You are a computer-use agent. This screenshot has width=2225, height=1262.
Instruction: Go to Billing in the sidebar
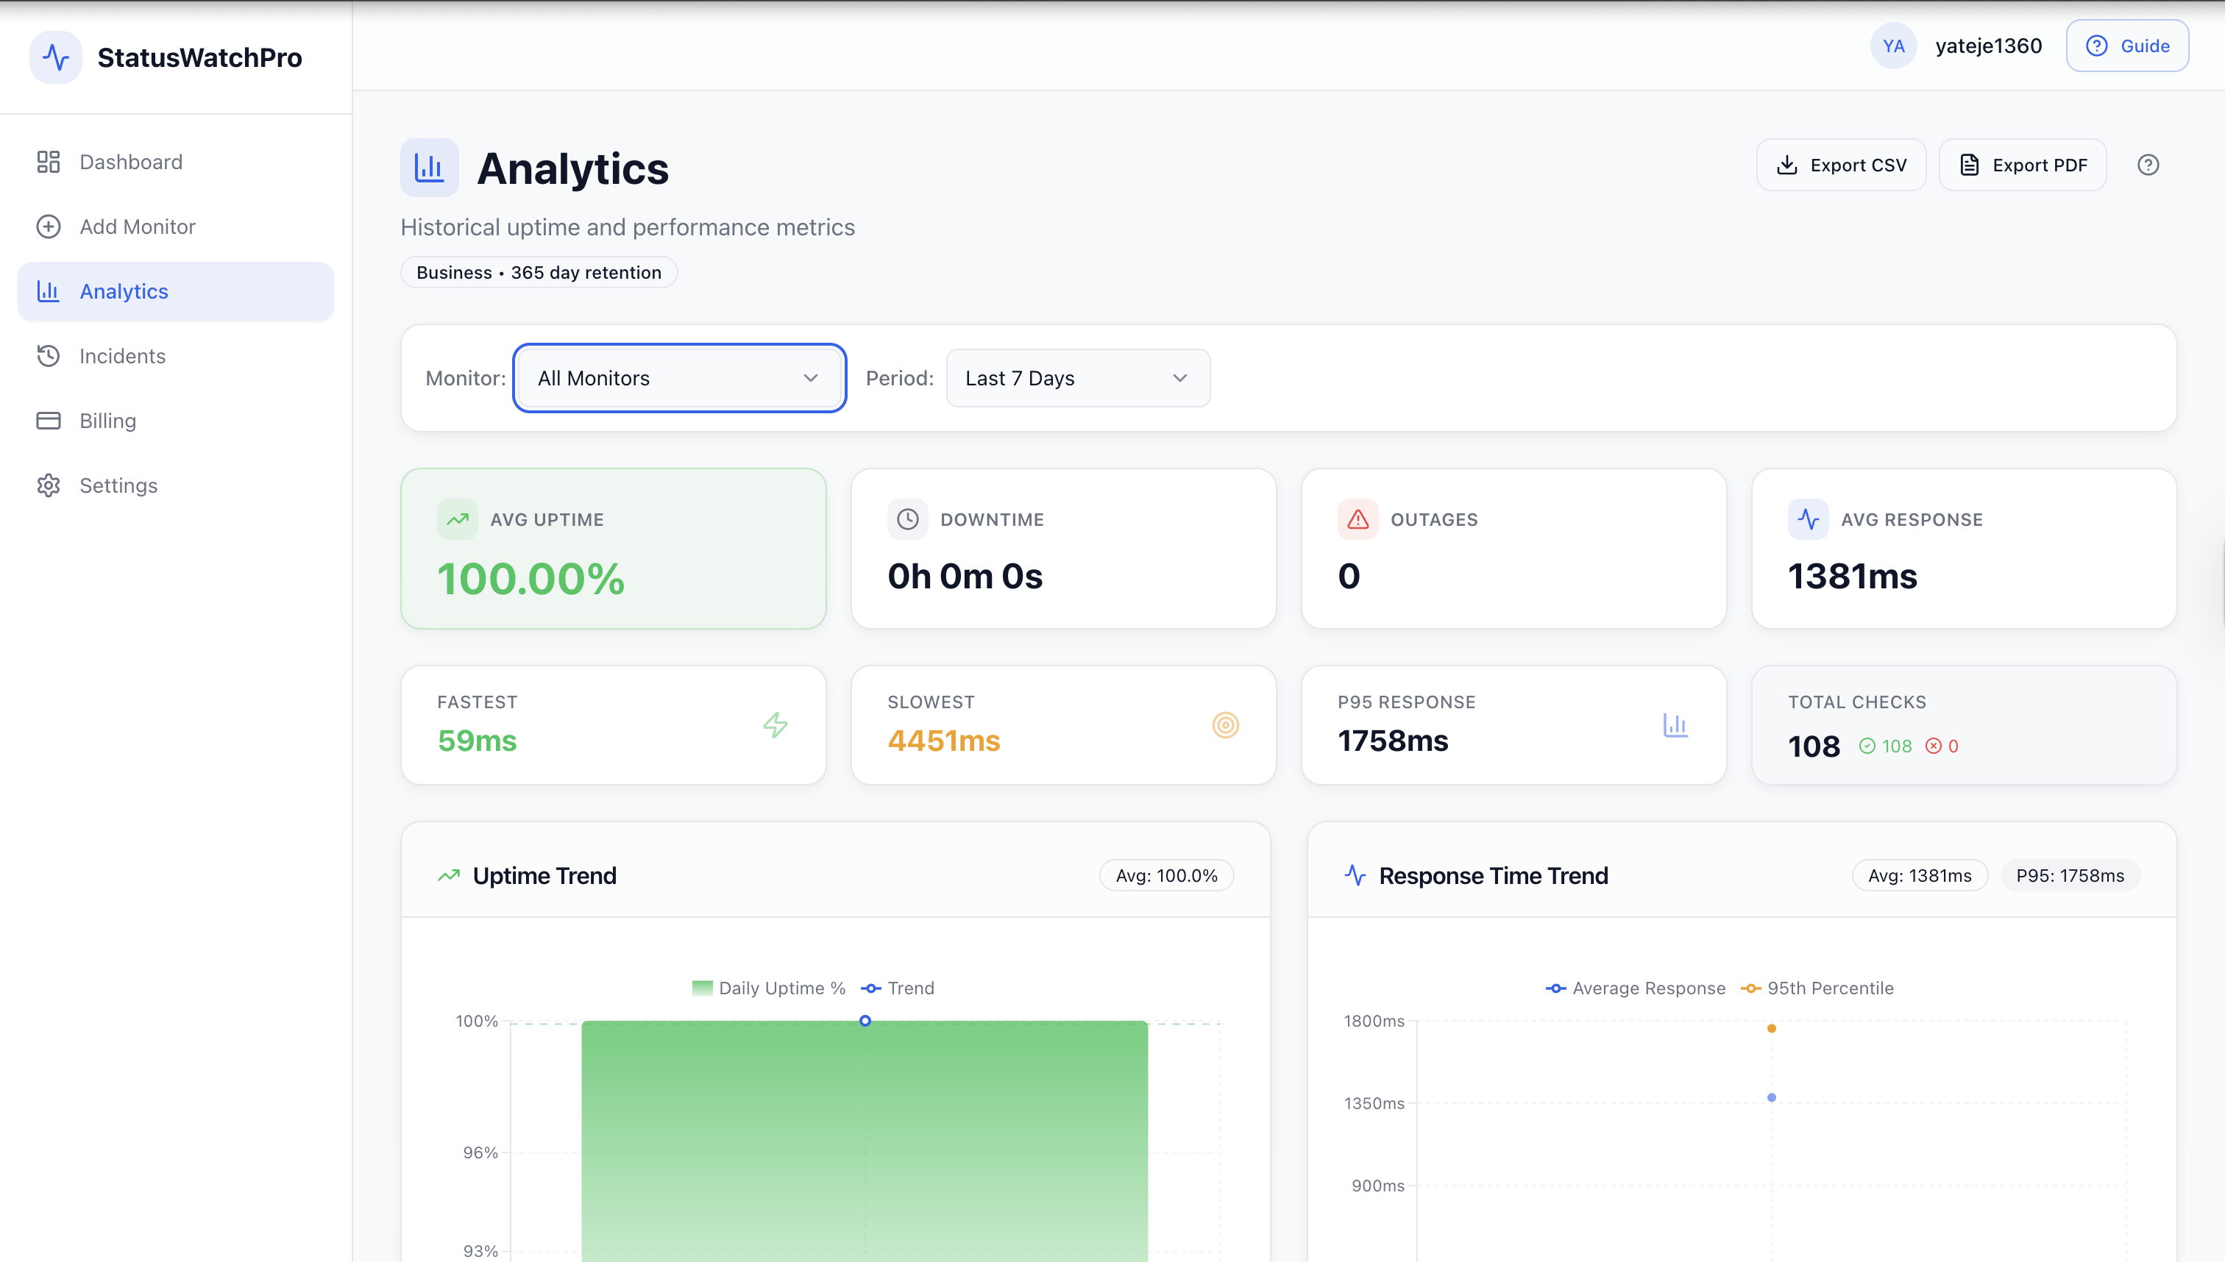click(x=107, y=421)
